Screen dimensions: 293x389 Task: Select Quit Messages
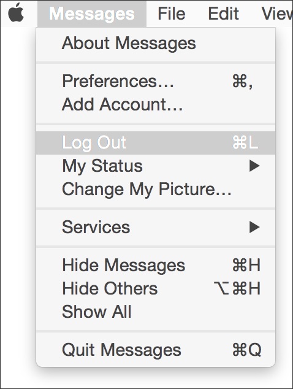coord(156,350)
